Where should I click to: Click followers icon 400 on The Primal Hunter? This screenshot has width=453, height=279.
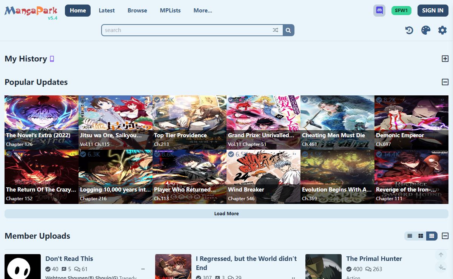click(x=354, y=269)
